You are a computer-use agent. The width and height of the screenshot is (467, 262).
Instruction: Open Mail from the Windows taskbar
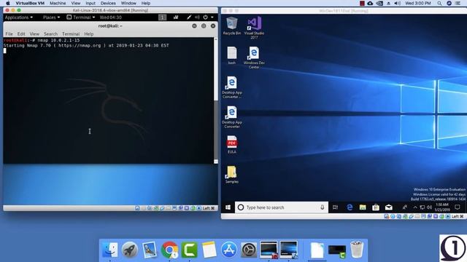[x=389, y=207]
